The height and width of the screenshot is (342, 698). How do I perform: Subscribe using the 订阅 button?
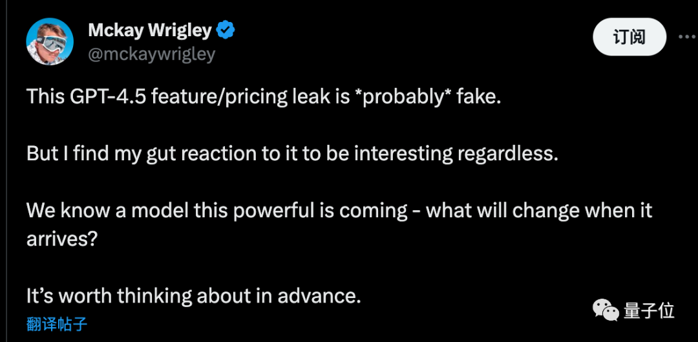click(x=629, y=37)
